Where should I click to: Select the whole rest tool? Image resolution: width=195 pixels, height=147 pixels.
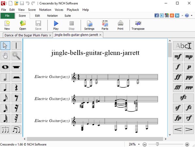pos(16,67)
